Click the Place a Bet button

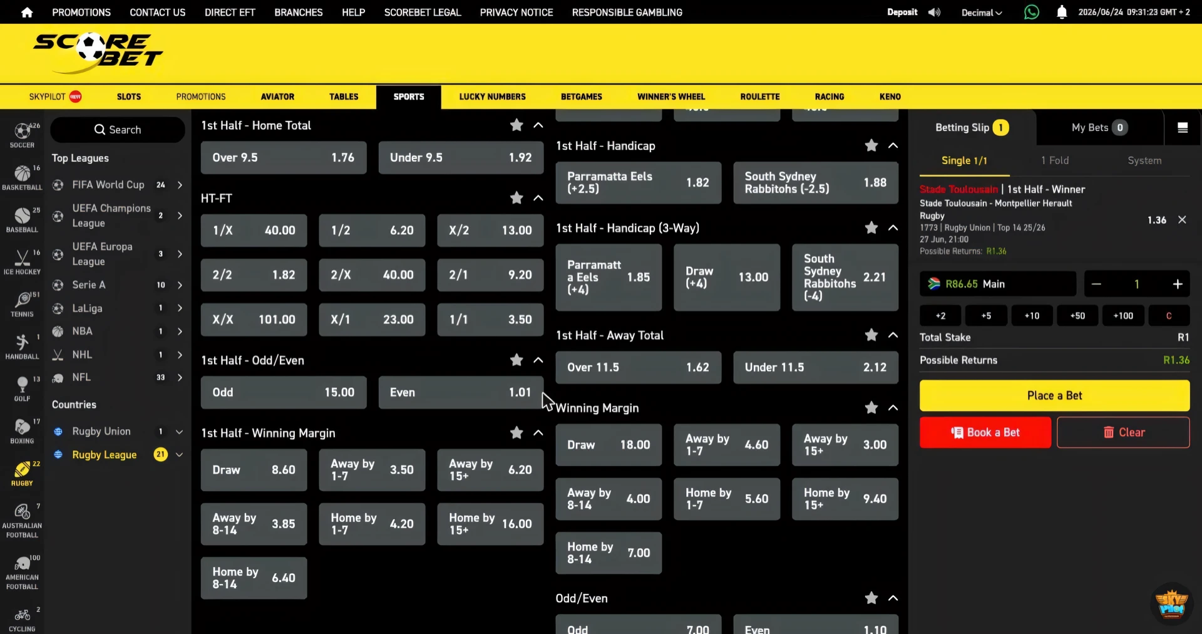tap(1054, 396)
